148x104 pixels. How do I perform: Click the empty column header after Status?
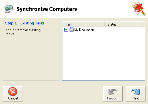tap(141, 24)
